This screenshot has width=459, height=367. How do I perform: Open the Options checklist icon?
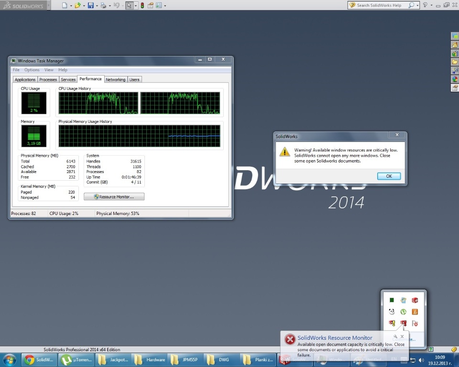click(x=159, y=5)
